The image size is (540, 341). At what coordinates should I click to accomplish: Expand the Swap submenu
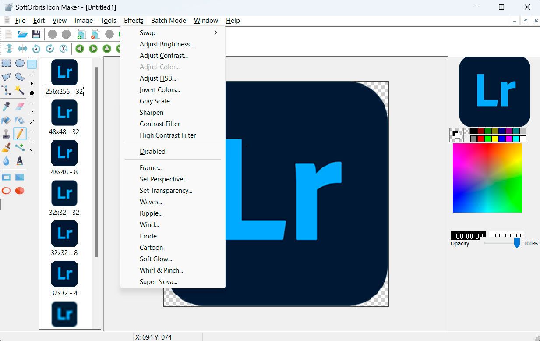pos(173,33)
